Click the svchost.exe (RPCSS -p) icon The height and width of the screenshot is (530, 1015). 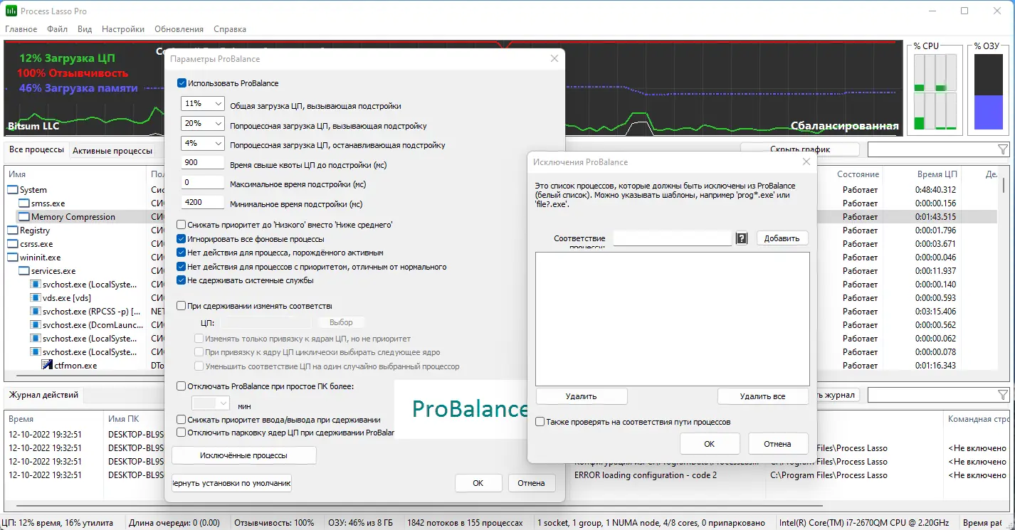pyautogui.click(x=36, y=312)
